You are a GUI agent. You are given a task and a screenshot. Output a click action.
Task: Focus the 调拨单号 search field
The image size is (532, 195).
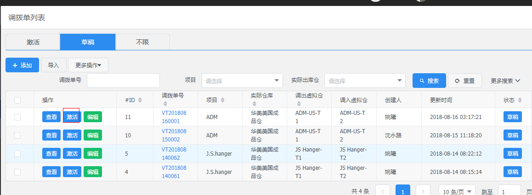coord(124,81)
